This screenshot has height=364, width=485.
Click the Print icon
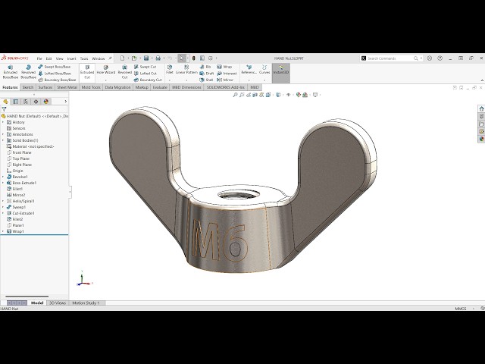point(158,58)
